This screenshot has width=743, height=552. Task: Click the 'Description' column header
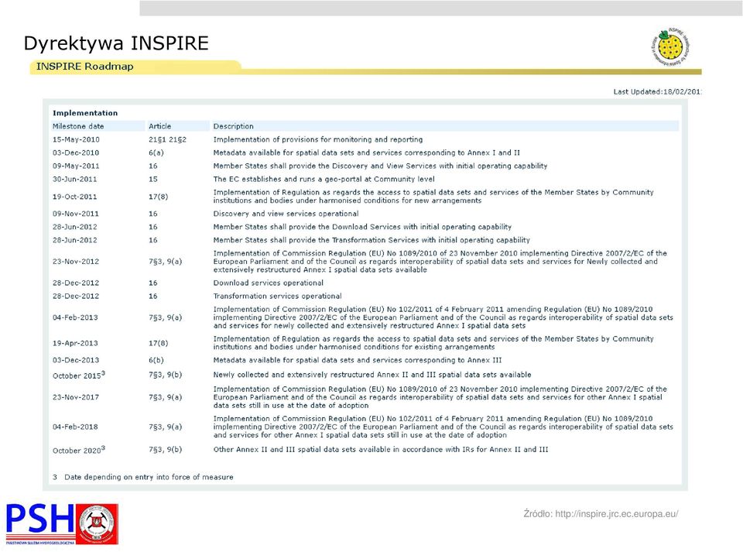click(x=233, y=126)
